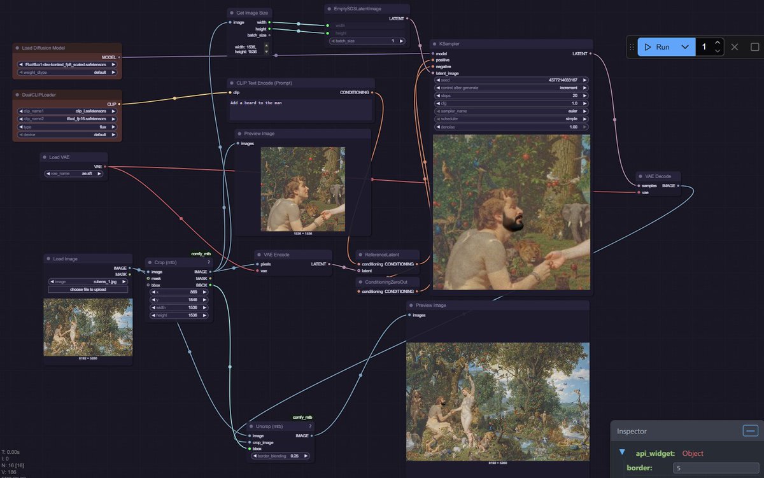Viewport: 764px width, 478px height.
Task: Collapse the Load Image node via its title dot
Action: 48,258
